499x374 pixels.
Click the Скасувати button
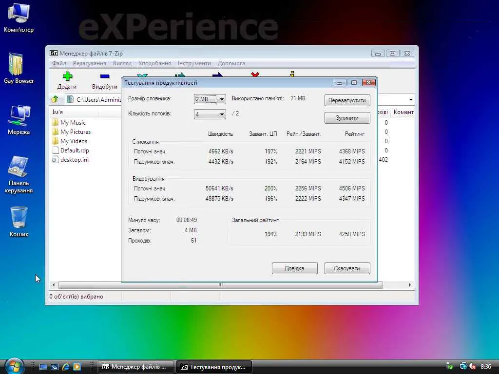click(x=347, y=268)
